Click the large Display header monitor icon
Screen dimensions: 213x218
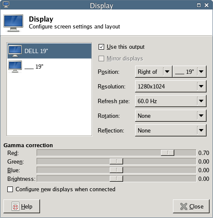point(13,23)
